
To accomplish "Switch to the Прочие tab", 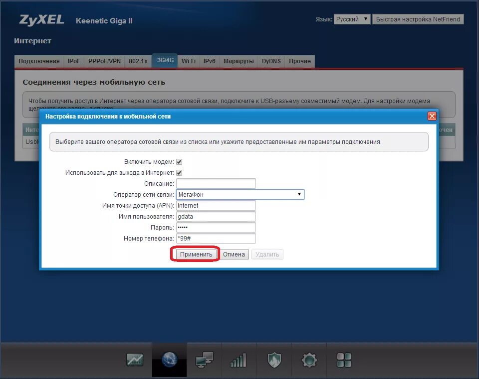I will (x=300, y=61).
